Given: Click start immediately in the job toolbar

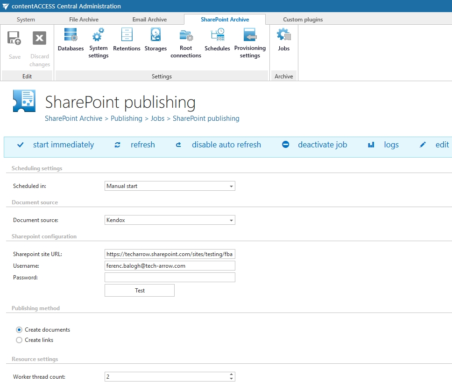Looking at the screenshot, I should [x=63, y=145].
